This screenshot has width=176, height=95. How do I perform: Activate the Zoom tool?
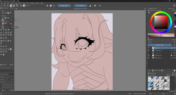click(1, 55)
